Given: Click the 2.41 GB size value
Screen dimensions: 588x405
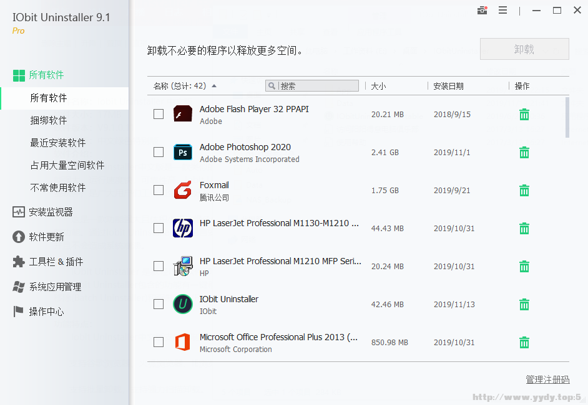Looking at the screenshot, I should pyautogui.click(x=385, y=153).
